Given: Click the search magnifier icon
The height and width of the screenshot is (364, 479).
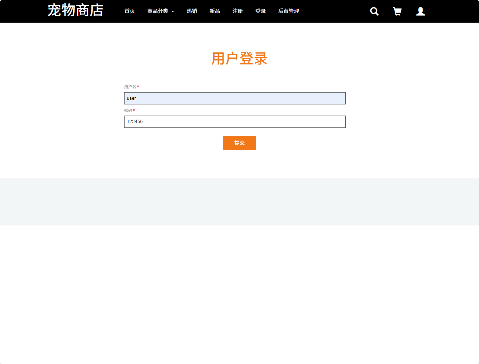Looking at the screenshot, I should (x=374, y=11).
